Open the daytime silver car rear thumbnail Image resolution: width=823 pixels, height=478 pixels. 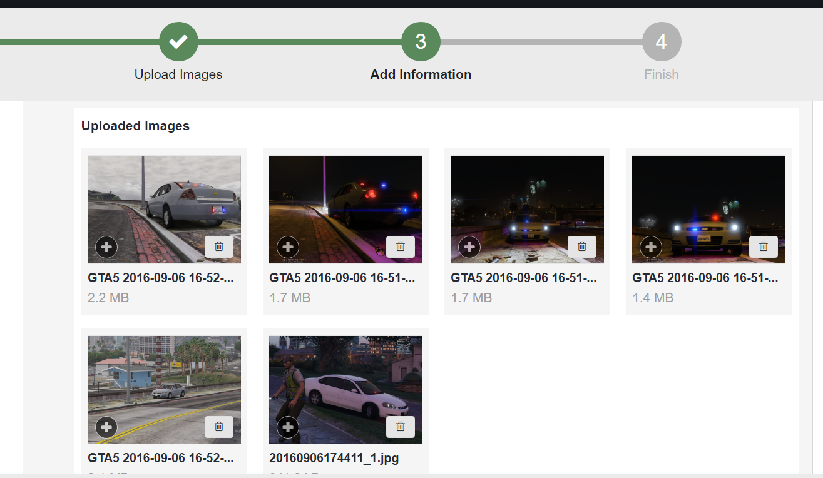(164, 210)
